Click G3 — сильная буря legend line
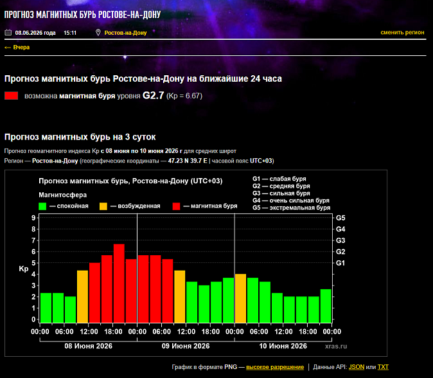Screen dimensions: 433x378 (x=281, y=193)
